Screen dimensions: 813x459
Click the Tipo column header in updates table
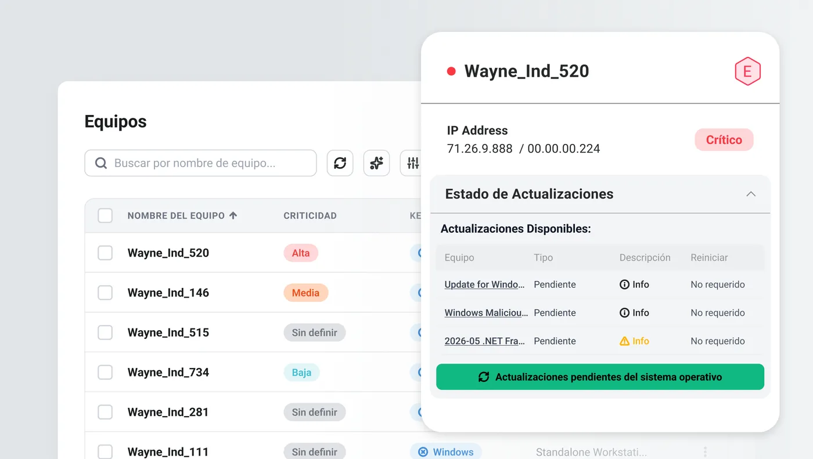click(x=544, y=258)
